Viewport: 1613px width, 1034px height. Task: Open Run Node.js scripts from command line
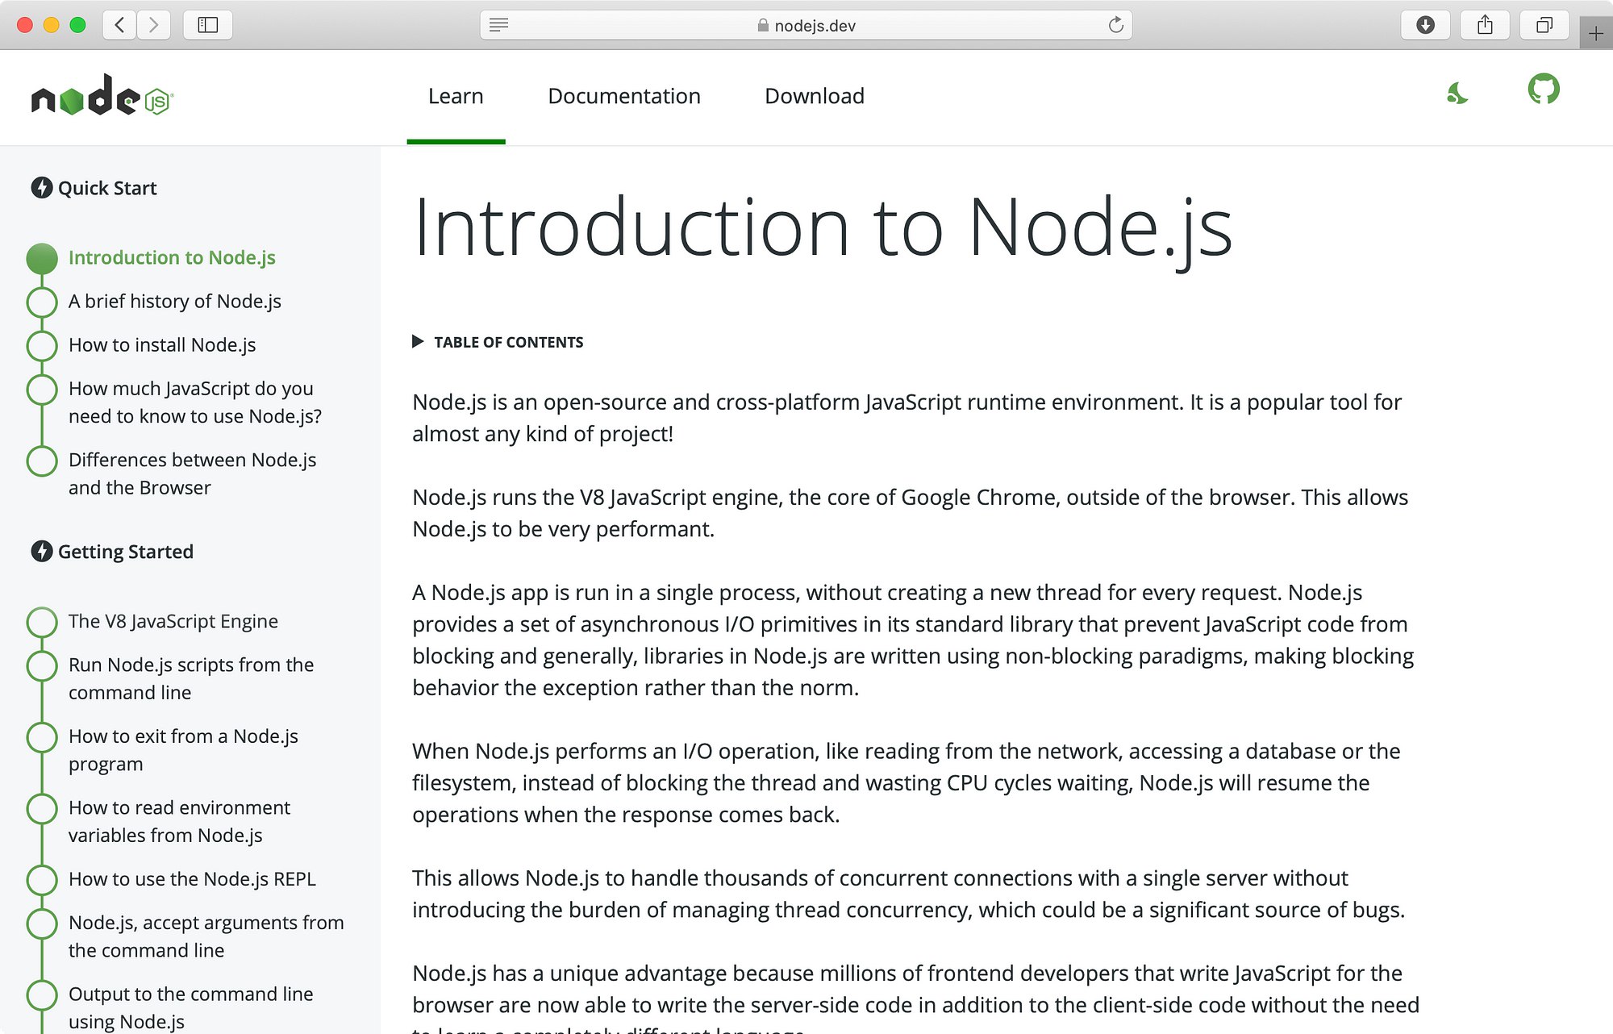coord(191,678)
